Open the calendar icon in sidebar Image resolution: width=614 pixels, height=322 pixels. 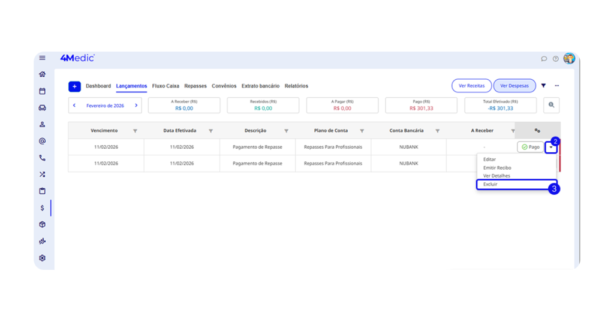(x=42, y=91)
